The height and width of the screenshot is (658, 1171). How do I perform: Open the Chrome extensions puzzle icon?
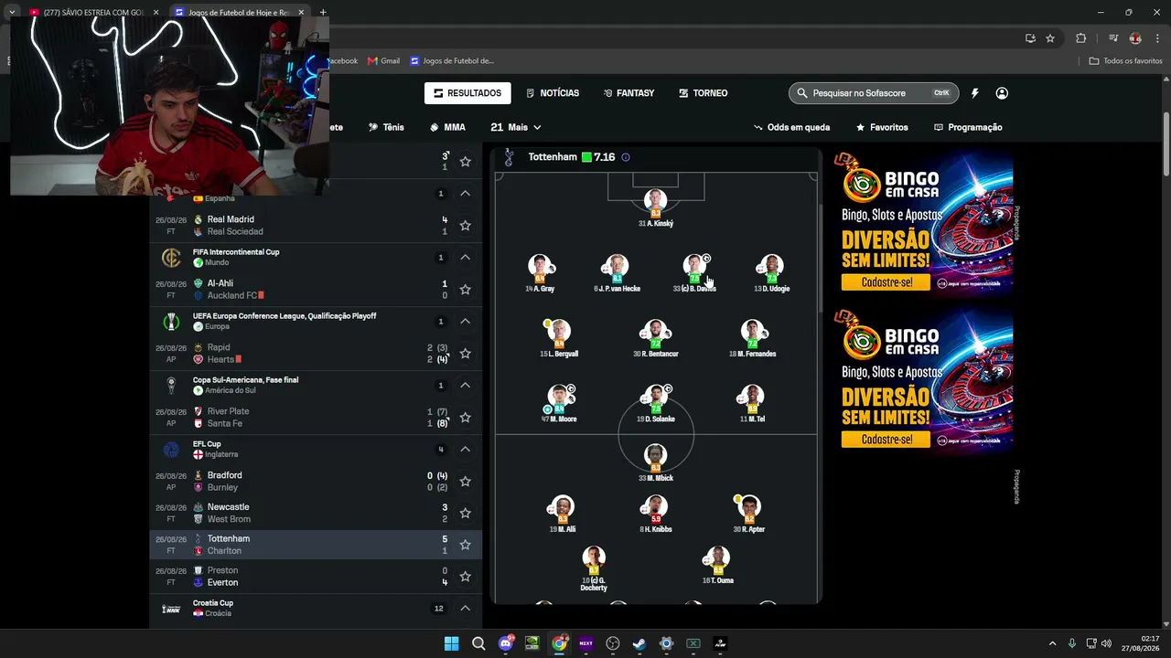(x=1081, y=38)
